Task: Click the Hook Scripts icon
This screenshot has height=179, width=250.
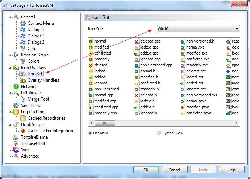Action: click(x=16, y=124)
